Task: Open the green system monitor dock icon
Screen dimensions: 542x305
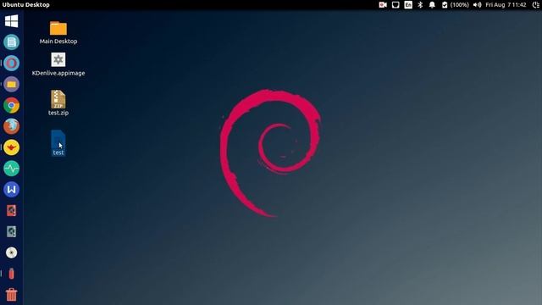Action: [x=11, y=169]
